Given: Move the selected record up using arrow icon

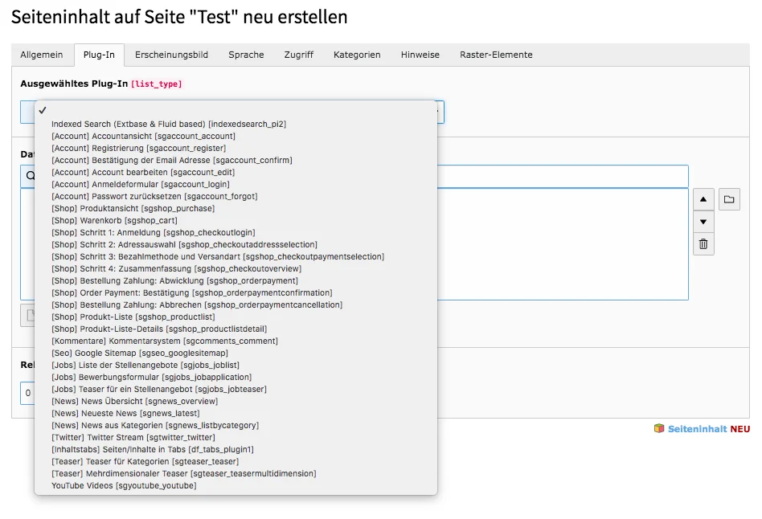Looking at the screenshot, I should coord(703,199).
